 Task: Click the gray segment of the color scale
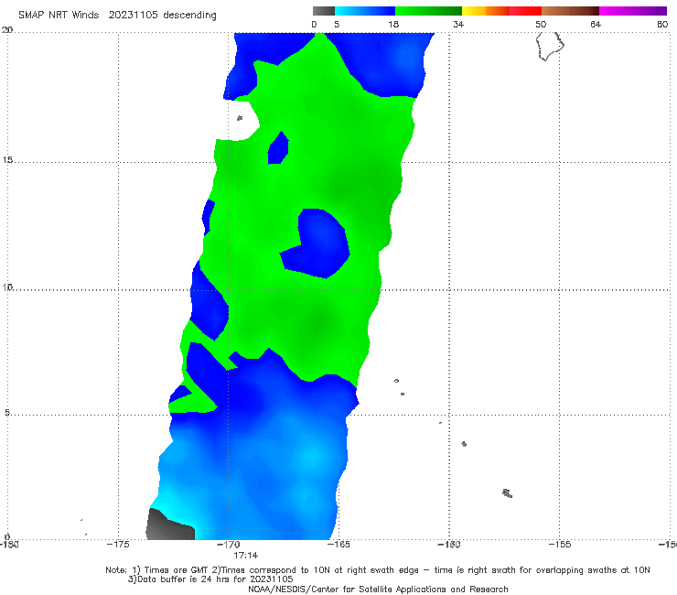[x=324, y=11]
